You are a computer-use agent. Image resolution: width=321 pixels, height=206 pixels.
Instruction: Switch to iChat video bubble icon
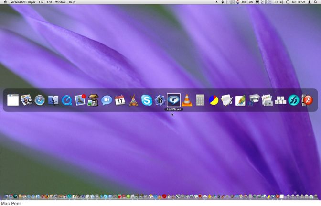tap(107, 100)
